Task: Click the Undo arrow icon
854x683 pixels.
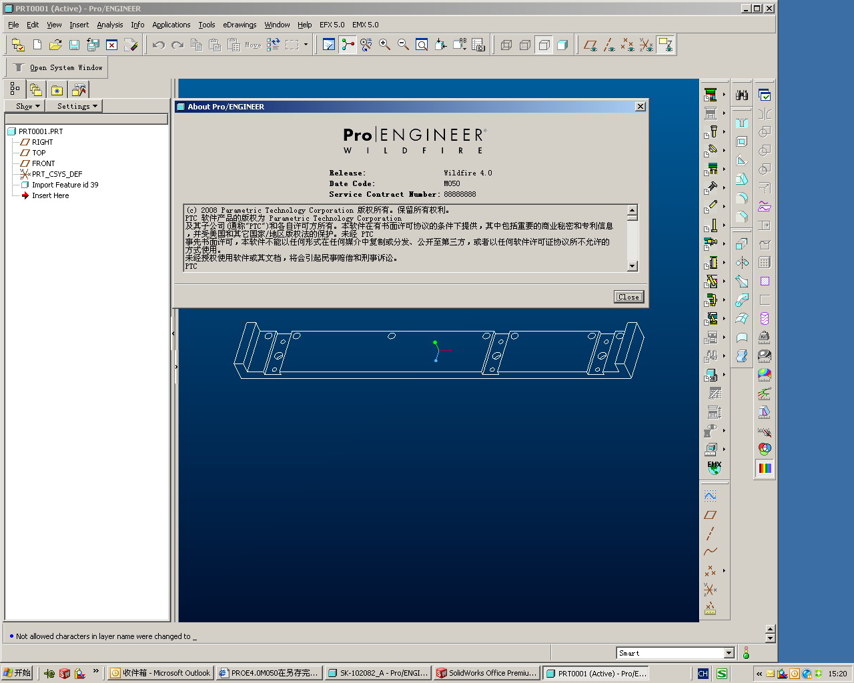Action: 159,45
